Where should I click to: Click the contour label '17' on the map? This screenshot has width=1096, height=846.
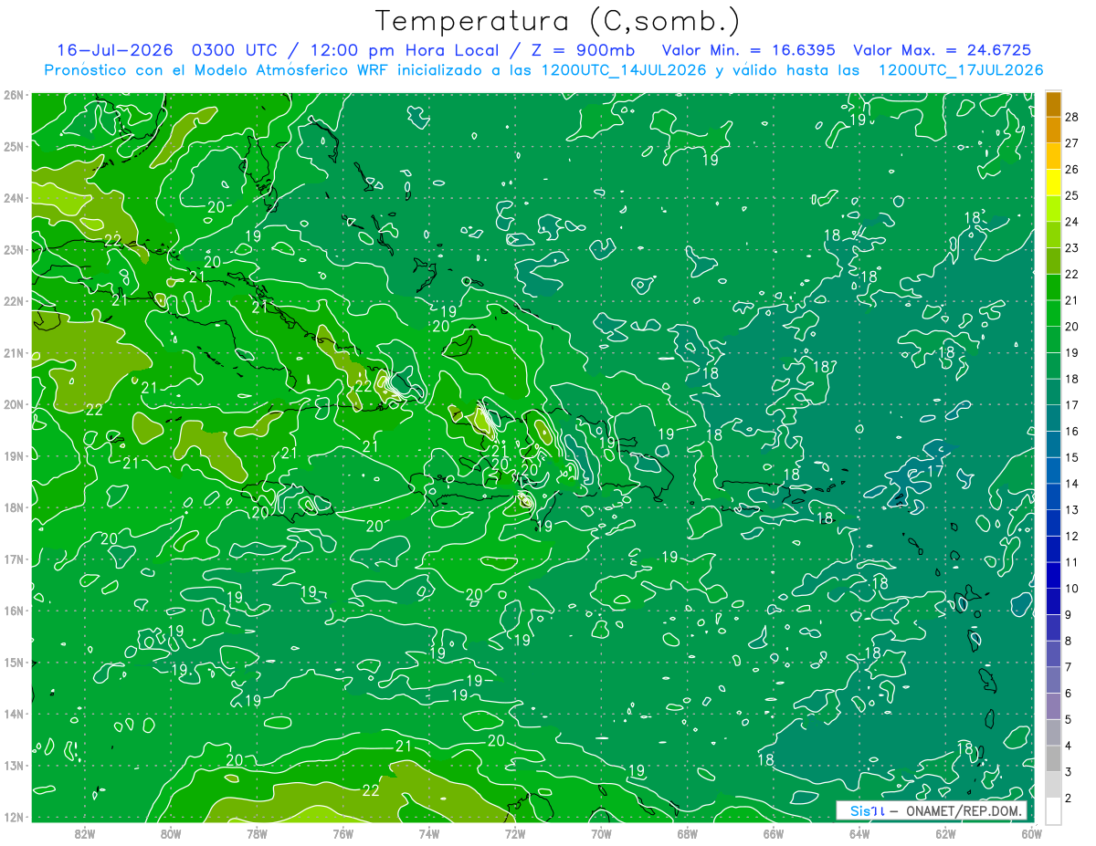pos(934,471)
